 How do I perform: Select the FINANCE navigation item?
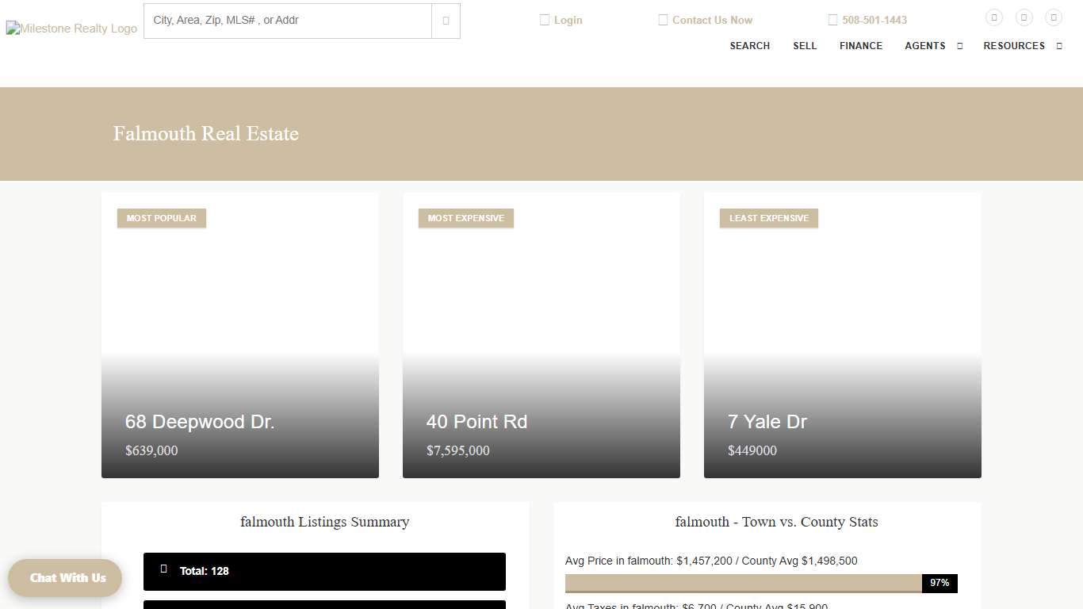pyautogui.click(x=860, y=46)
